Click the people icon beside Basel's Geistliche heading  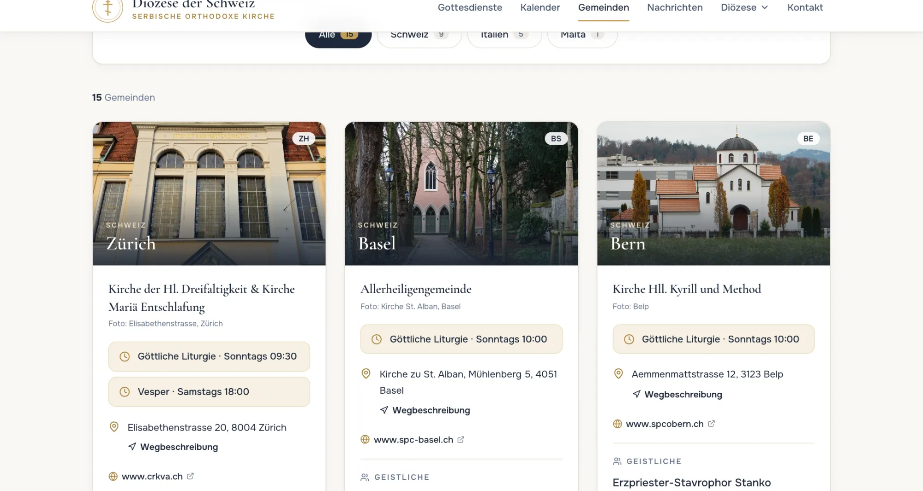[365, 477]
